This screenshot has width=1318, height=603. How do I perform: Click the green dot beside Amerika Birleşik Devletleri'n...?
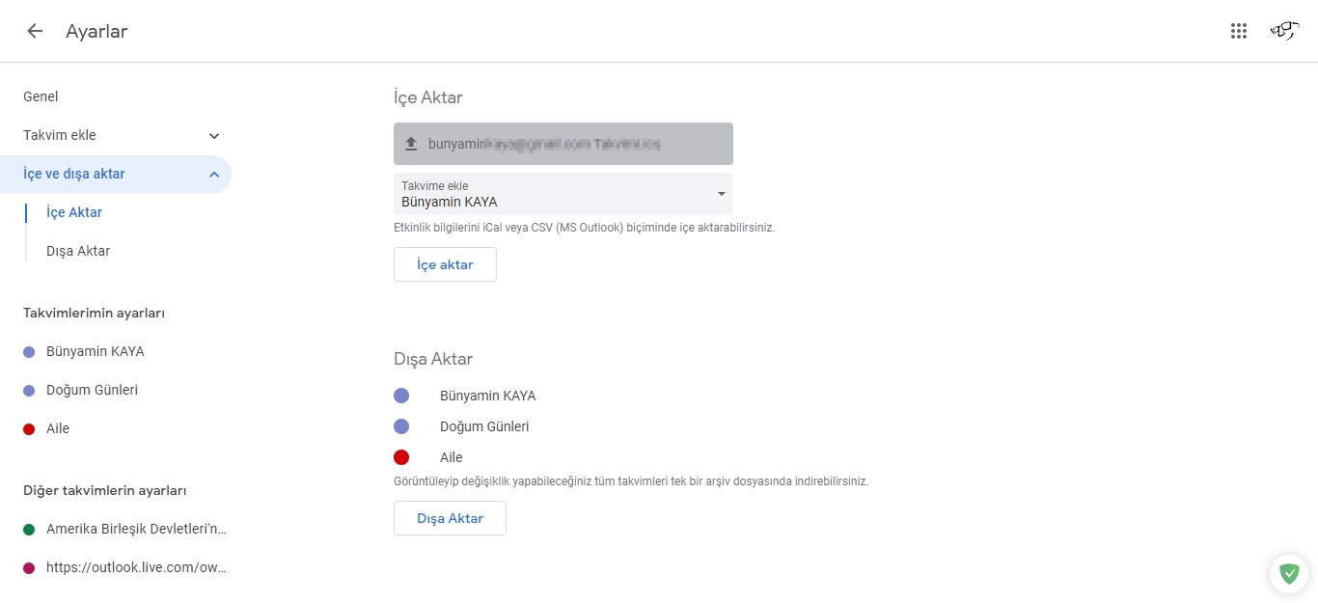[30, 529]
